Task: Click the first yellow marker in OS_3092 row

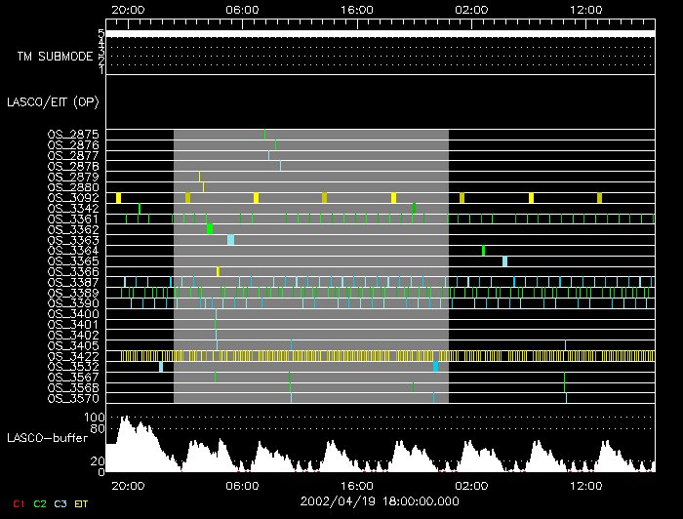Action: click(118, 198)
